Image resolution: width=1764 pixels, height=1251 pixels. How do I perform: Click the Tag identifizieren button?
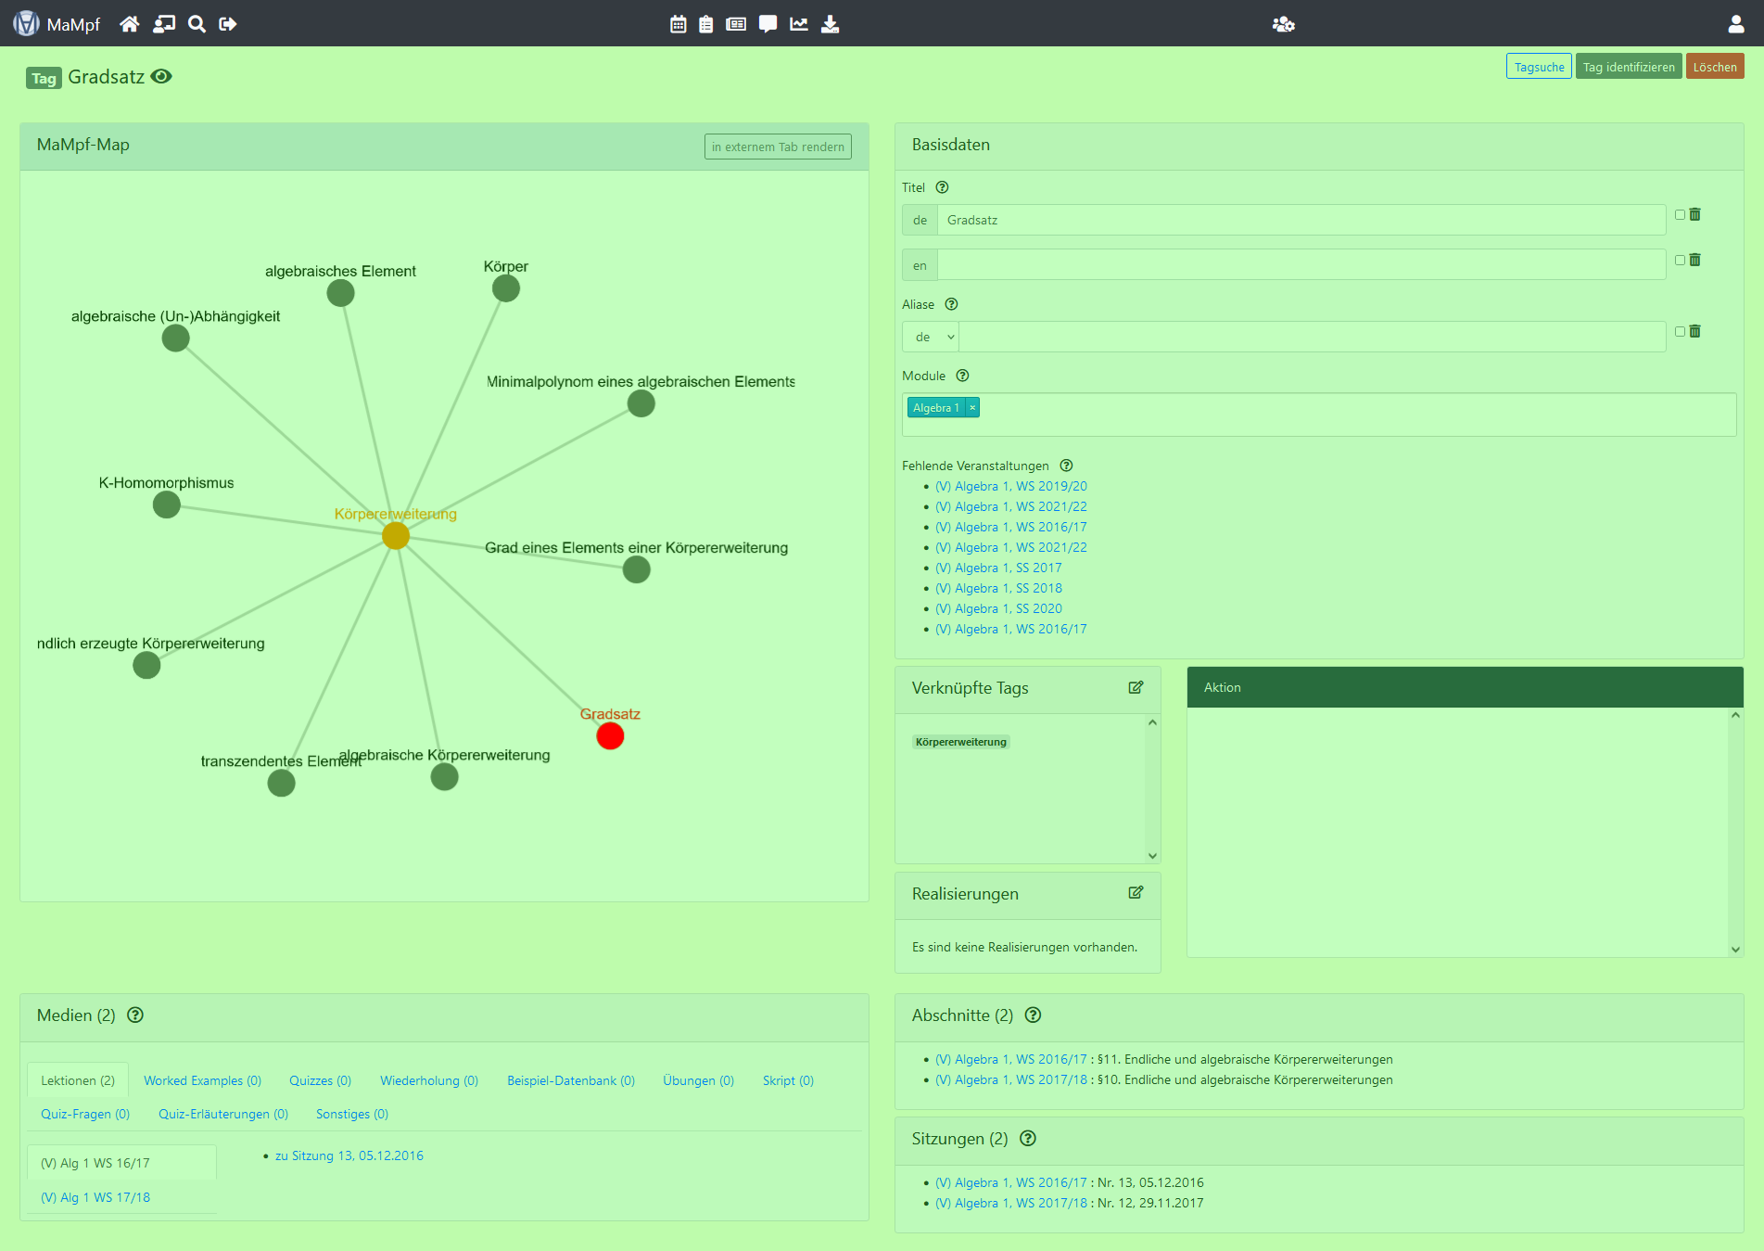click(x=1629, y=67)
